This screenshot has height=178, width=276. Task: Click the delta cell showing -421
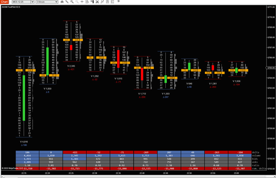pos(75,152)
